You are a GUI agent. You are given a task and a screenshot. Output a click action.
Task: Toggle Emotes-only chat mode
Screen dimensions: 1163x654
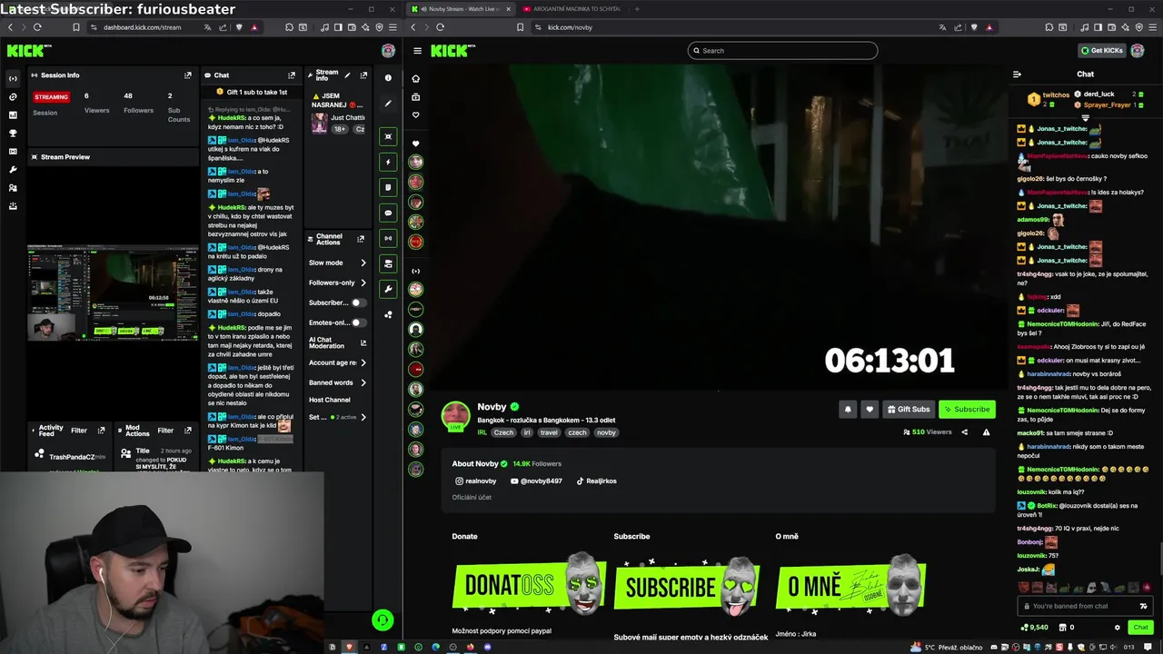(x=358, y=322)
